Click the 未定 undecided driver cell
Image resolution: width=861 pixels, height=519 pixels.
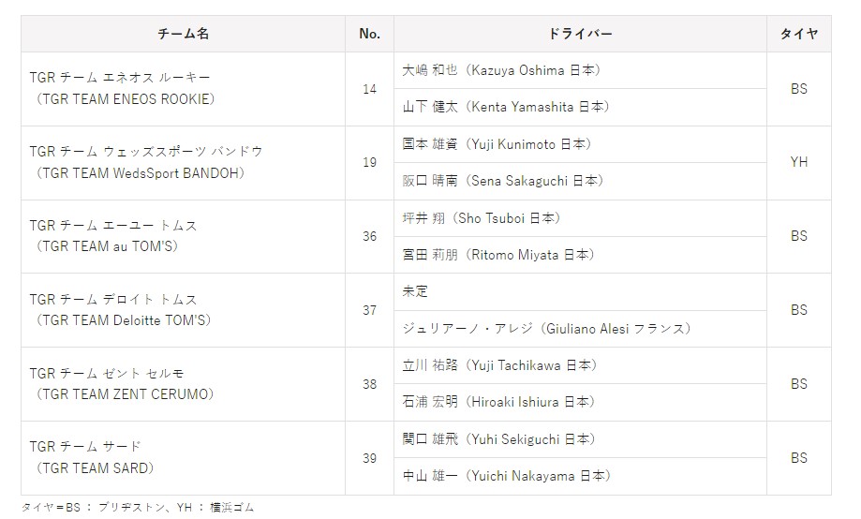(415, 291)
